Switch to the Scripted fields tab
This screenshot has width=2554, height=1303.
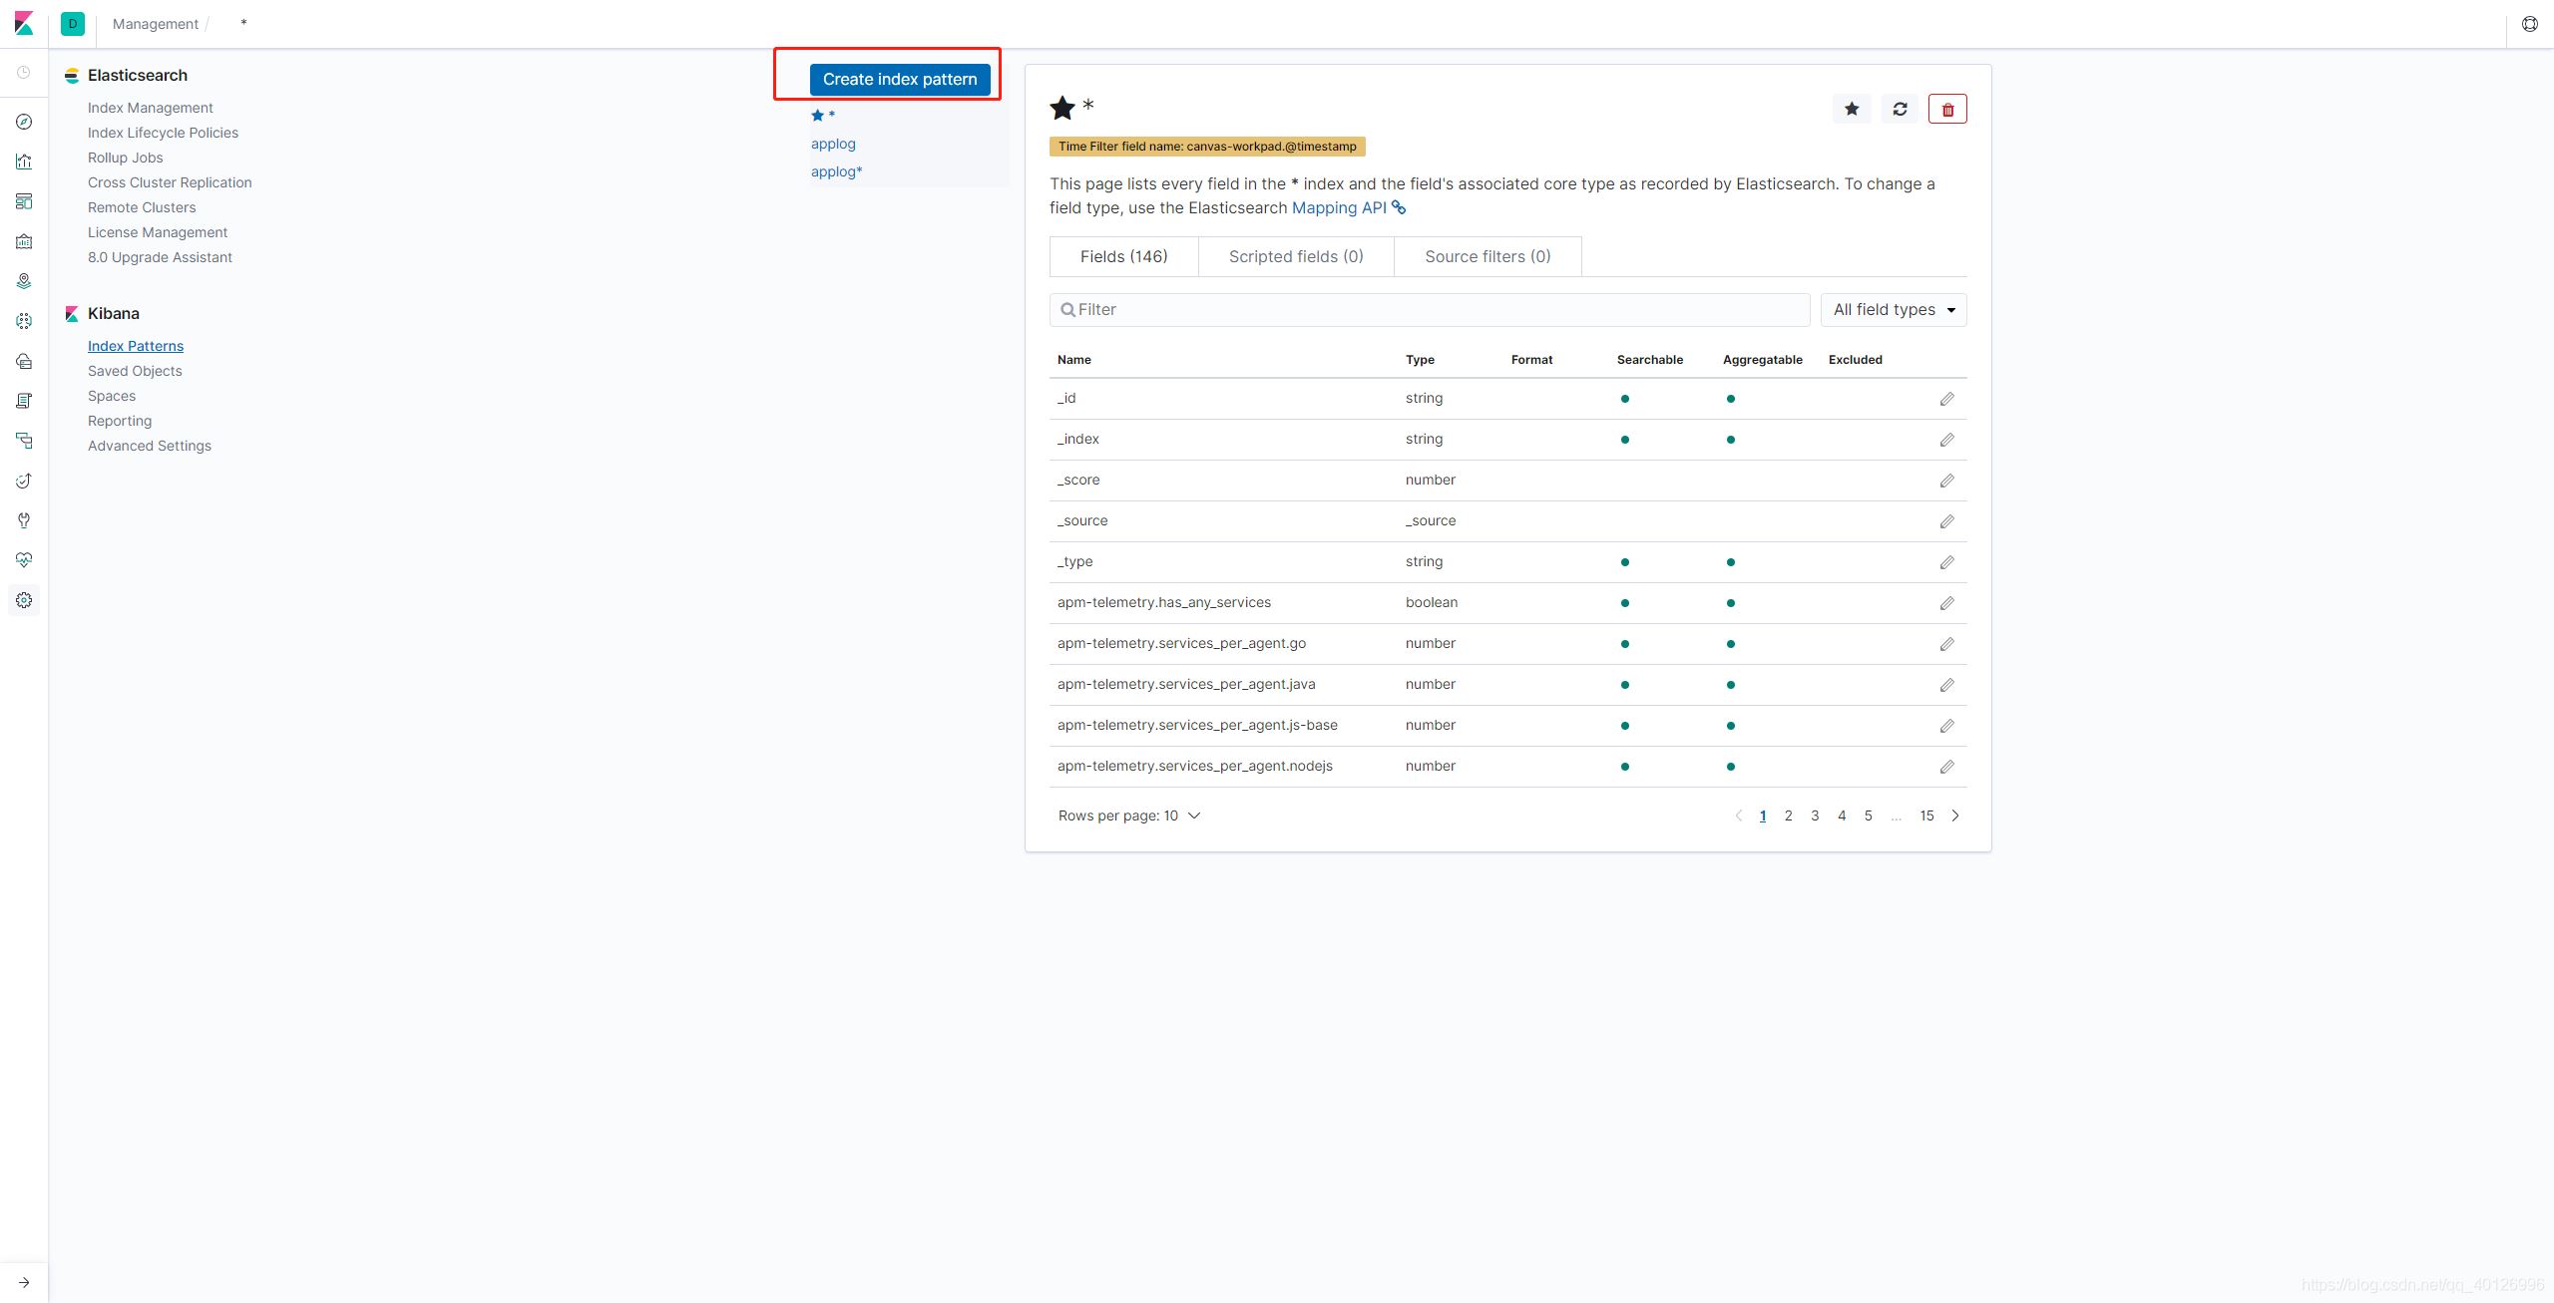[x=1295, y=256]
